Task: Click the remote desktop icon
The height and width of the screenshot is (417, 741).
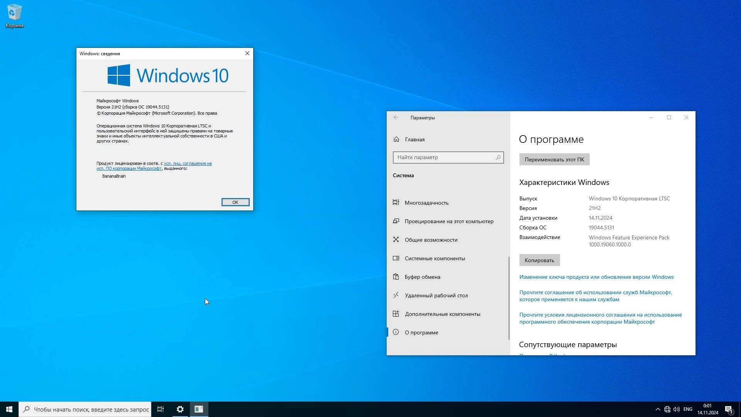Action: coord(396,295)
